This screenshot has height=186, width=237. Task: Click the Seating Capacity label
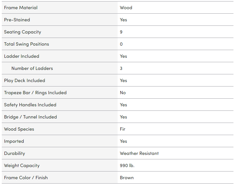pyautogui.click(x=22, y=32)
